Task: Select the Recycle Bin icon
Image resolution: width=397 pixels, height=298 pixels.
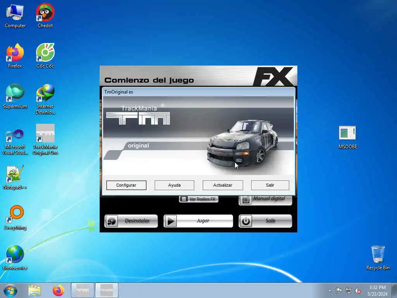Action: [378, 258]
